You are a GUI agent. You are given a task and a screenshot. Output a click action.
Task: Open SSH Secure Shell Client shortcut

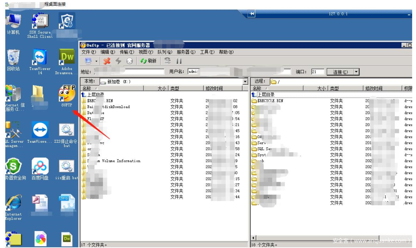40,25
